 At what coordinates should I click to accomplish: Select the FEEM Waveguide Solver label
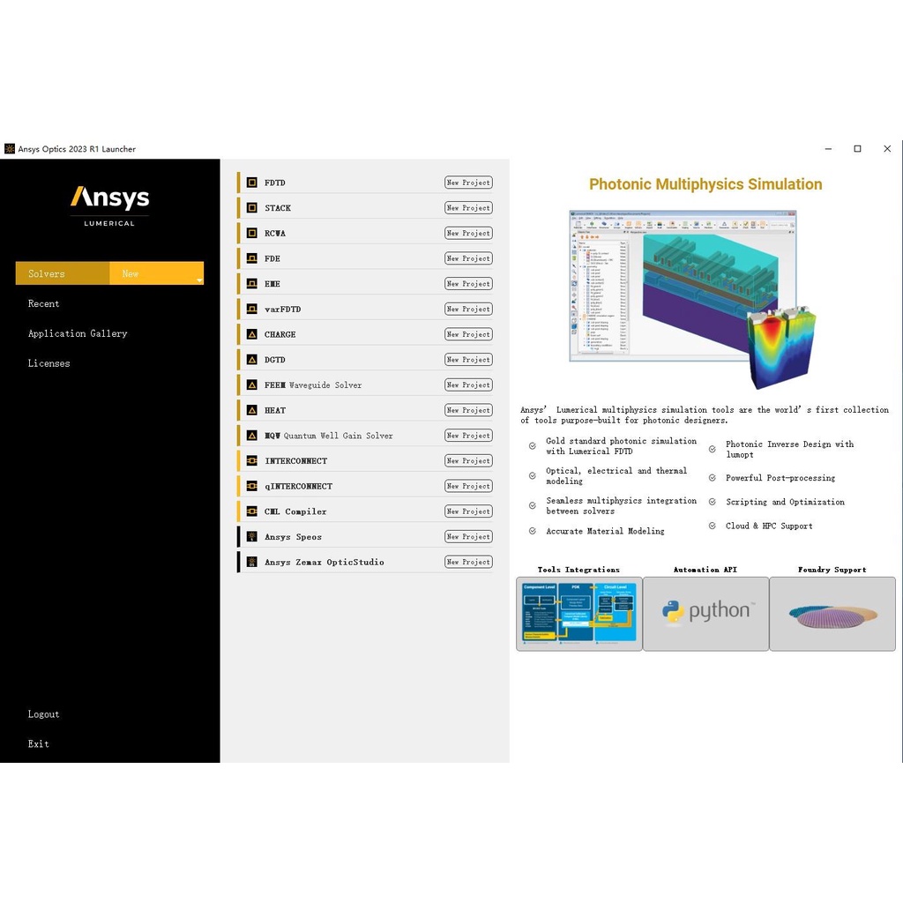point(313,385)
